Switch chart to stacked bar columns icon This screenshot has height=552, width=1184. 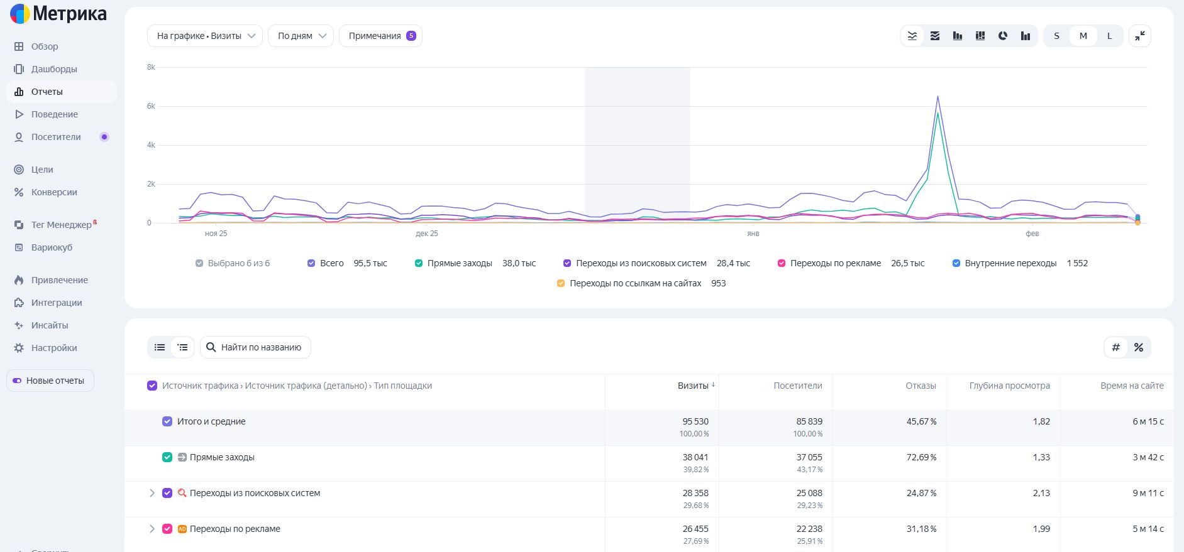[980, 36]
